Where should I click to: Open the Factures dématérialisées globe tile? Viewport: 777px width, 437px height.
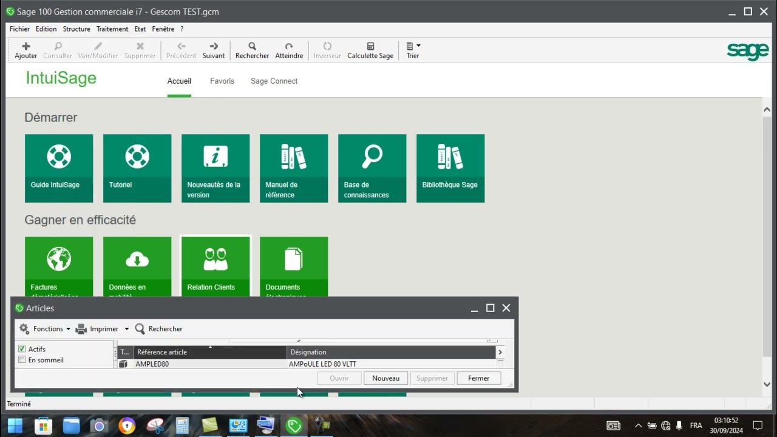coord(59,266)
